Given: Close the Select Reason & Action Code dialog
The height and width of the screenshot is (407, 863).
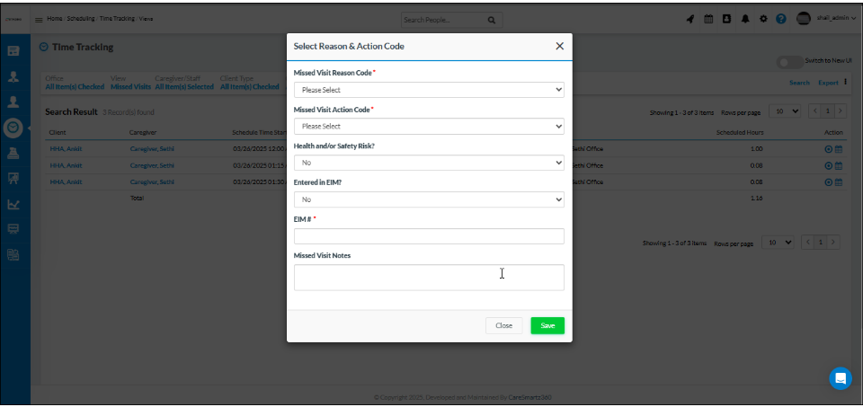Looking at the screenshot, I should point(559,46).
